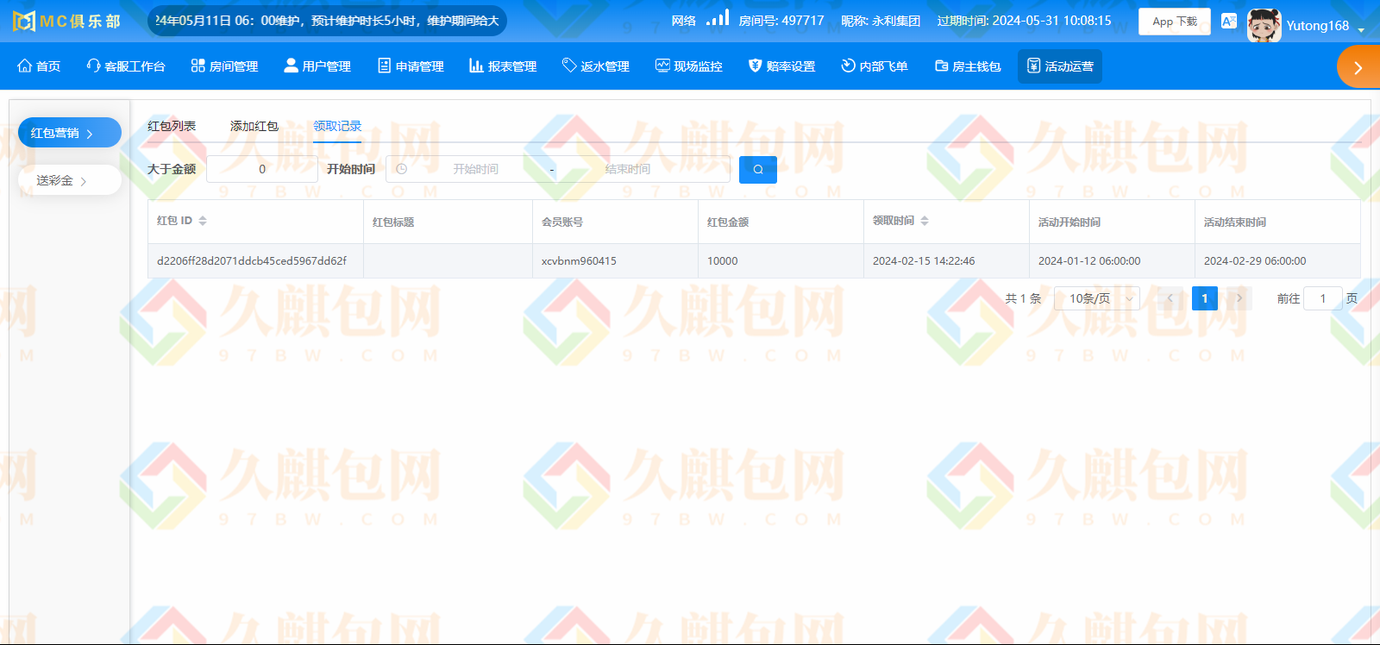The width and height of the screenshot is (1380, 645).
Task: Open 返水管理 menu item
Action: [596, 66]
